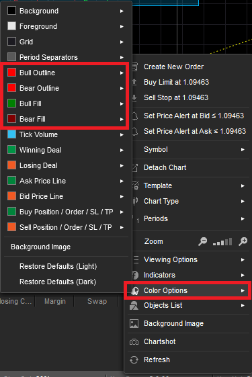Click the Chartshot camera icon
This screenshot has width=252, height=377.
[134, 341]
